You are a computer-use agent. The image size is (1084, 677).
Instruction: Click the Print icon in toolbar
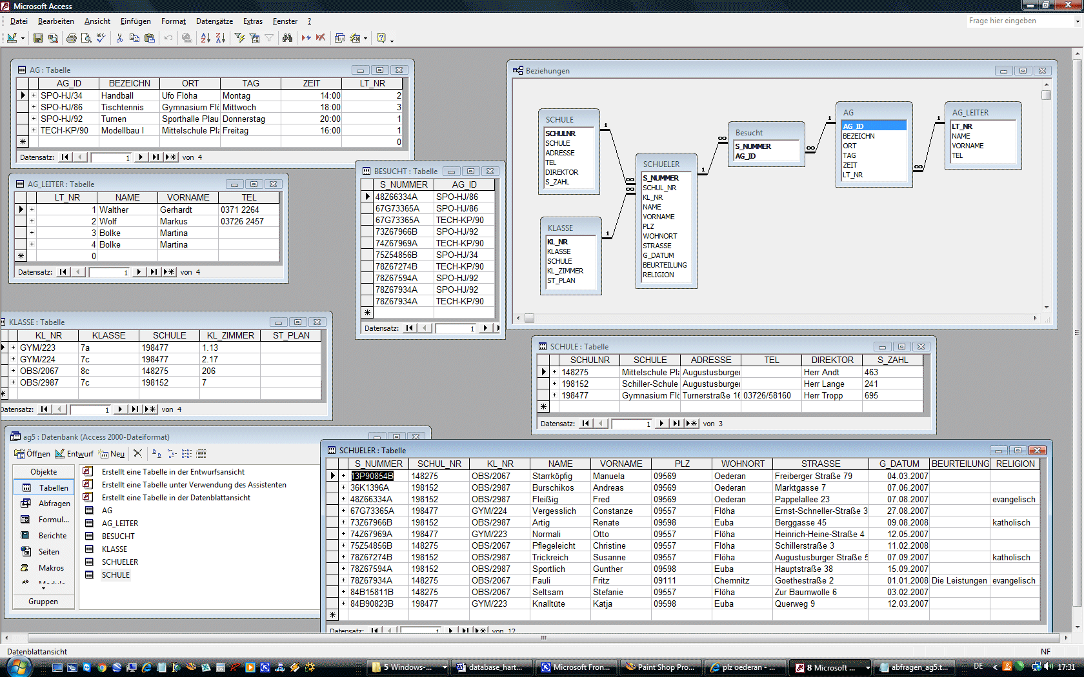(72, 38)
